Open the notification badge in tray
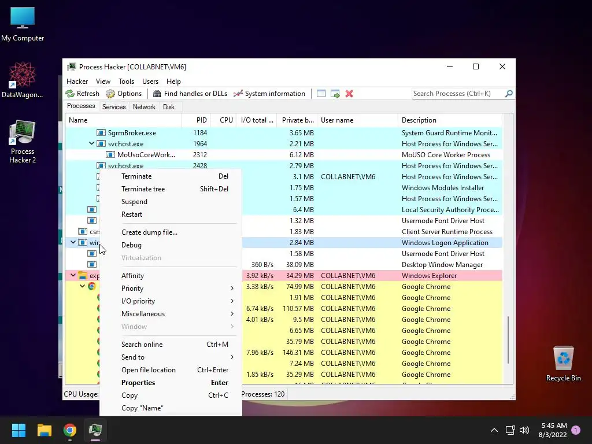This screenshot has height=444, width=592. (x=576, y=430)
